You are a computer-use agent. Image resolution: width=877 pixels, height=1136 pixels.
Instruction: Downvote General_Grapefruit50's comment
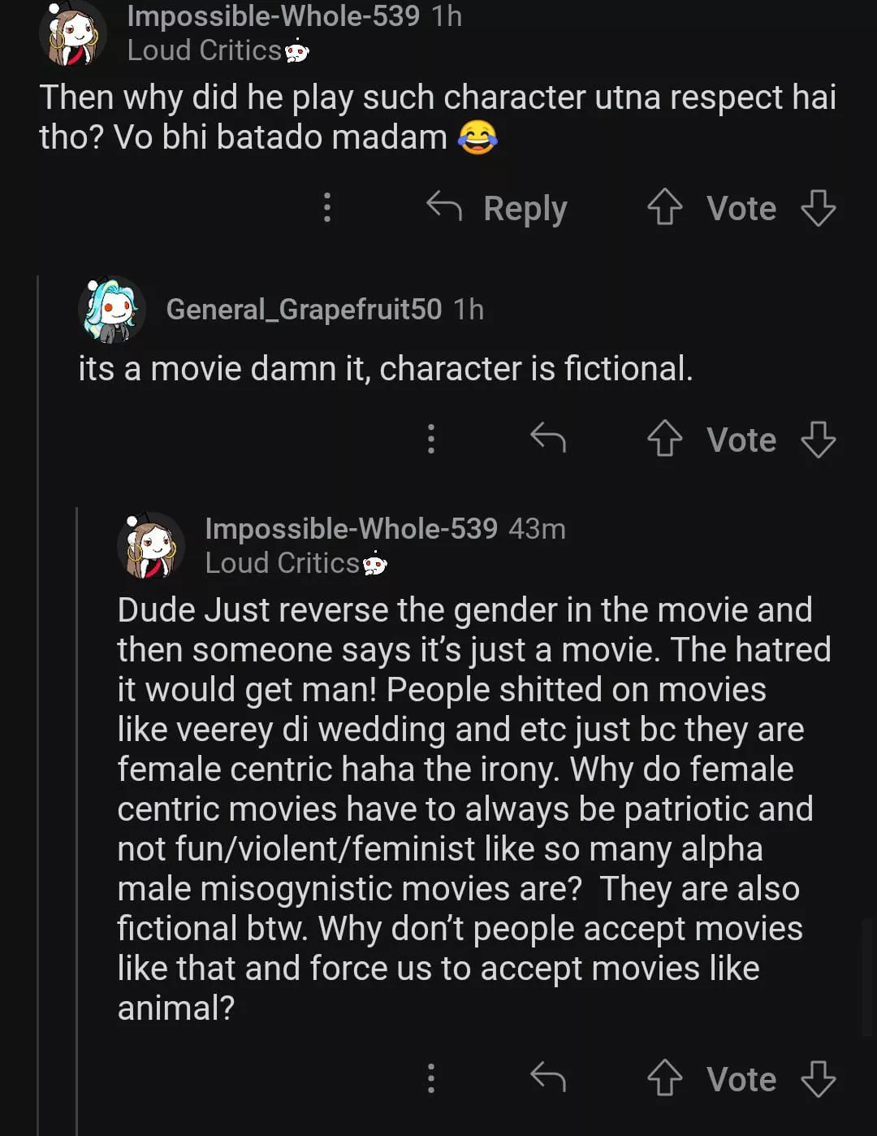click(x=818, y=440)
